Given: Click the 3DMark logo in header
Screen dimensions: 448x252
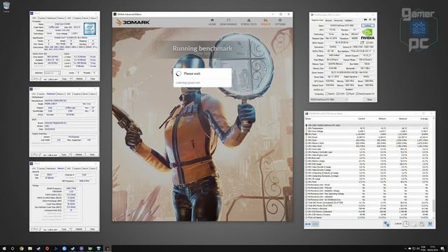Looking at the screenshot, I should point(133,22).
